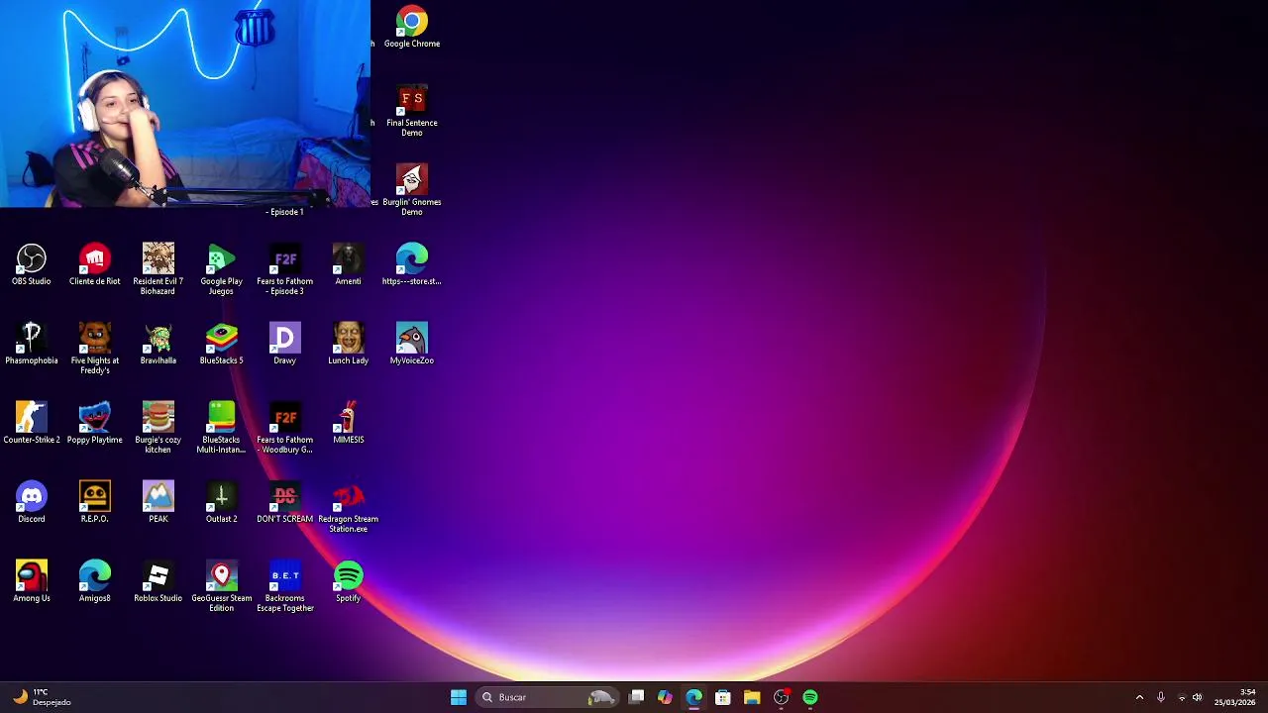Open volume control speaker icon
This screenshot has width=1268, height=713.
tap(1198, 697)
